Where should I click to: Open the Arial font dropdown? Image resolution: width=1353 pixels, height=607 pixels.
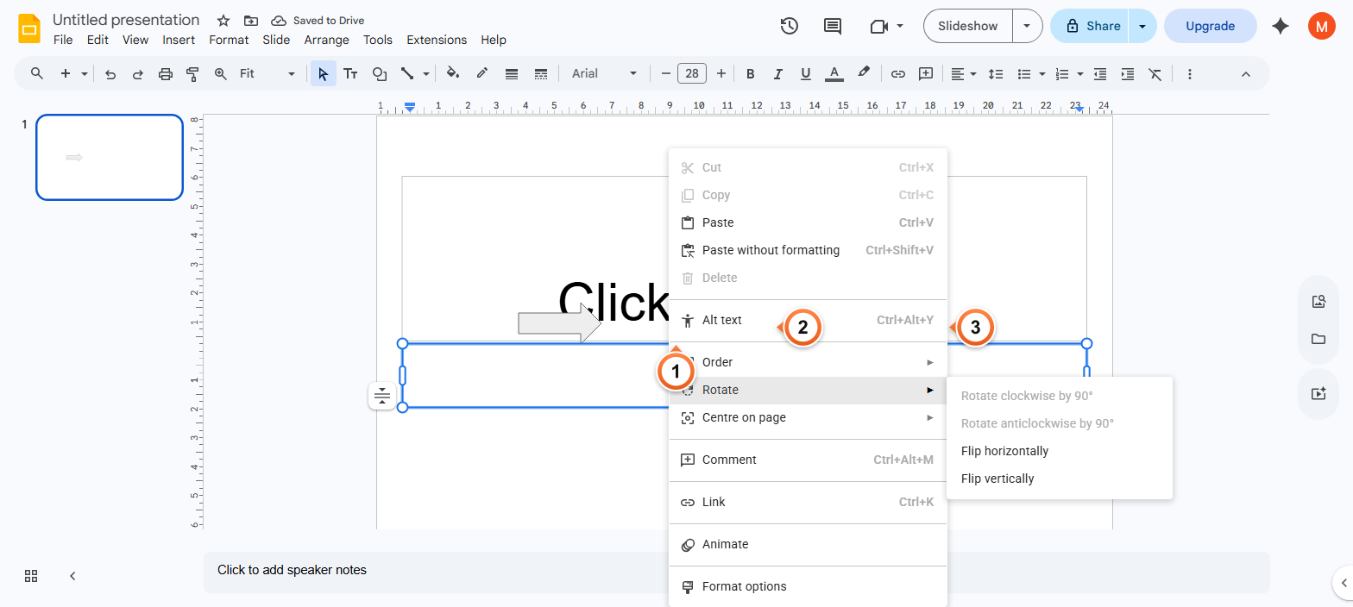coord(604,74)
